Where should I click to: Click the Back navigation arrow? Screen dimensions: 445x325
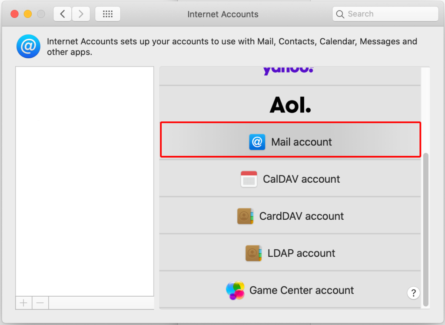pos(63,14)
